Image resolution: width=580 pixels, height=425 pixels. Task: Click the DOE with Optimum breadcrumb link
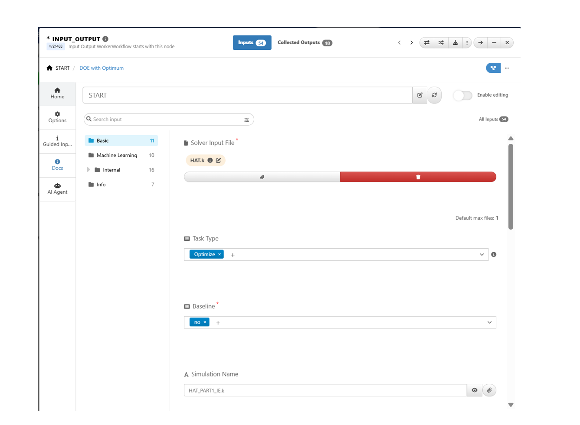click(102, 68)
